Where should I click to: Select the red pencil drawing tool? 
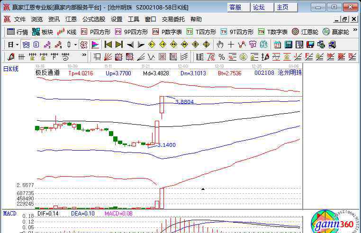(11, 57)
